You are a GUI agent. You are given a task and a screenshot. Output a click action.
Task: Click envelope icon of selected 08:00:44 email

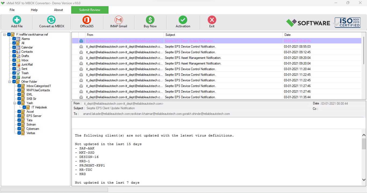[81, 41]
